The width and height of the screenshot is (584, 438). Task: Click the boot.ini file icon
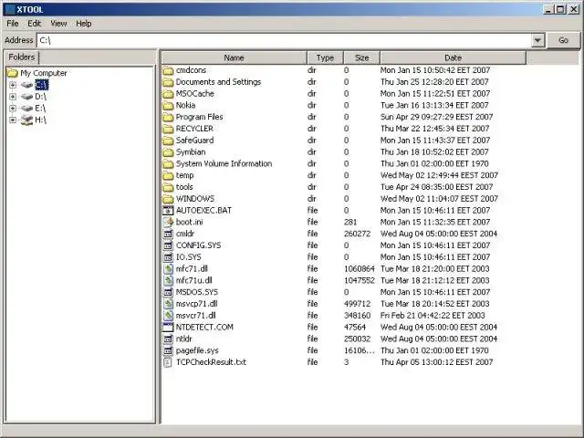pos(168,222)
